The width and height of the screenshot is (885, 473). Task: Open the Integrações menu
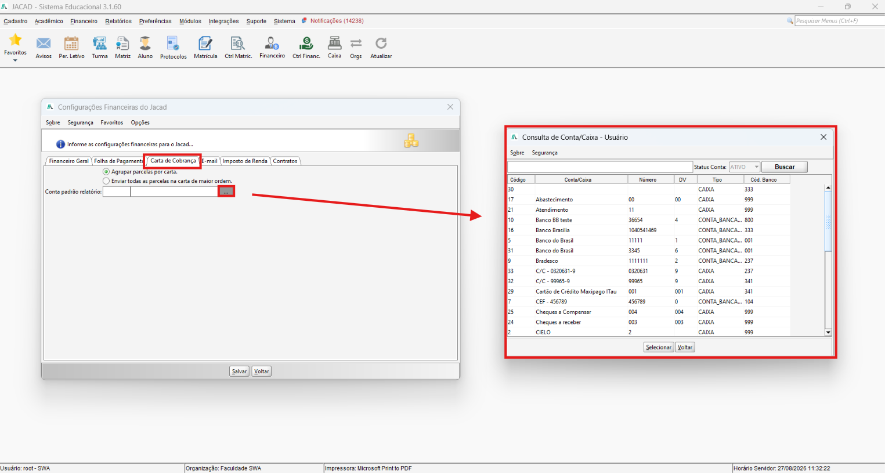coord(224,21)
